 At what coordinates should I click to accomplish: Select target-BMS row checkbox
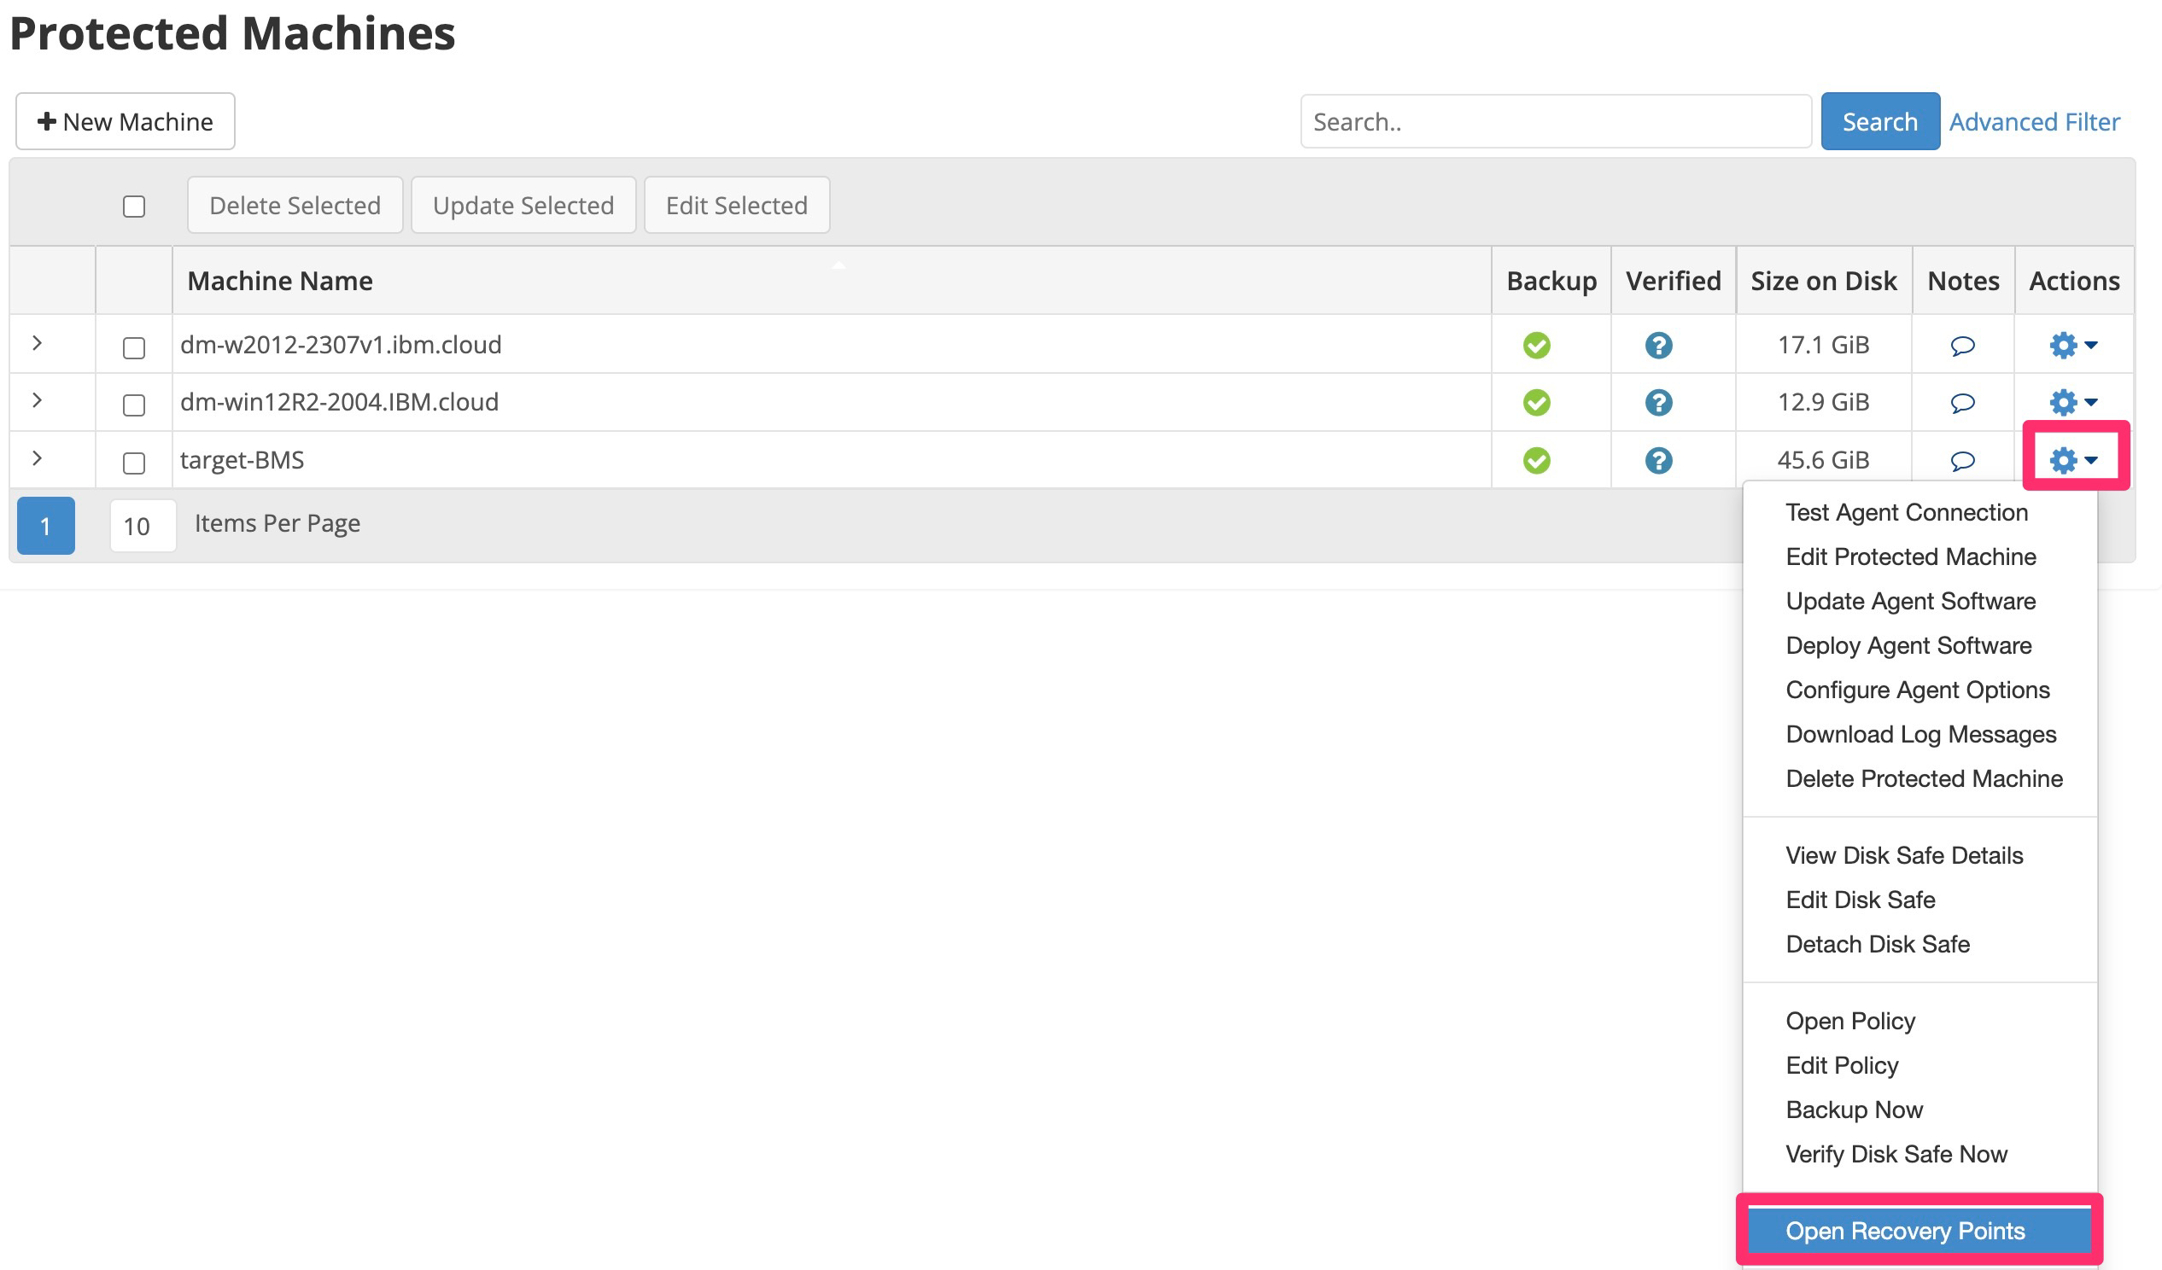[134, 463]
